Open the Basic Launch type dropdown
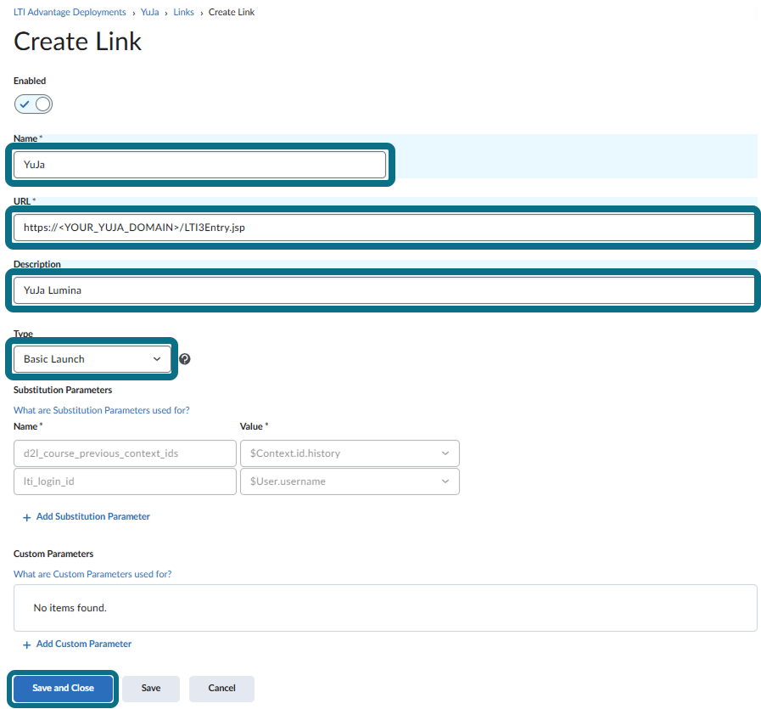The height and width of the screenshot is (709, 761). 92,359
